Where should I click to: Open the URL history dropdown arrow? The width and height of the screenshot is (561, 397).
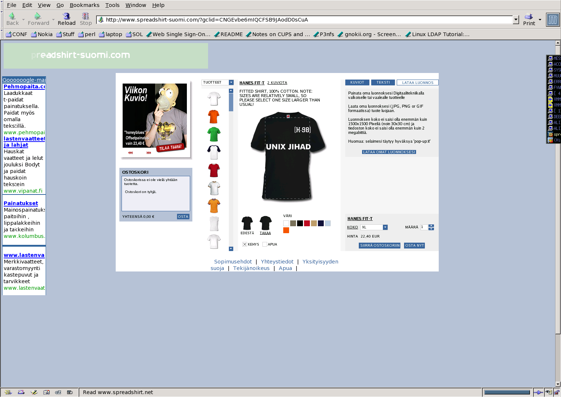click(x=516, y=20)
